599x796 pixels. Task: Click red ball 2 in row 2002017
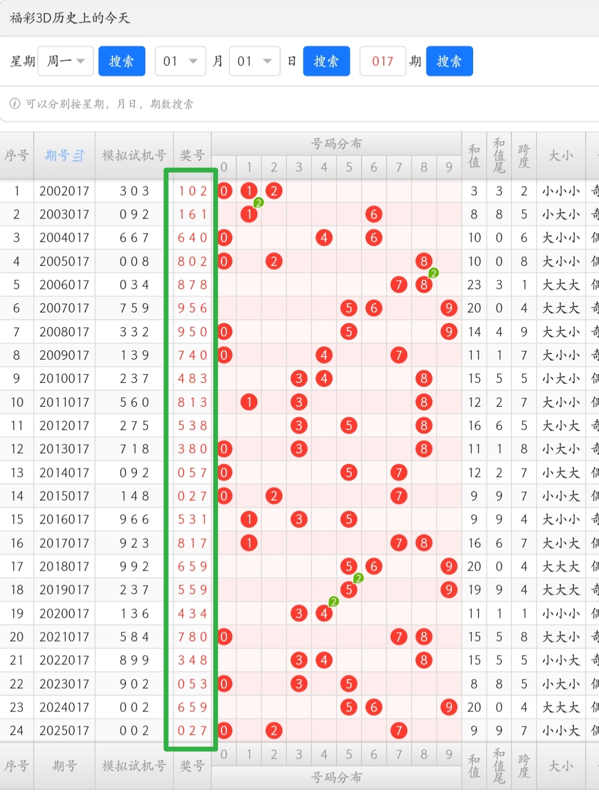[274, 191]
